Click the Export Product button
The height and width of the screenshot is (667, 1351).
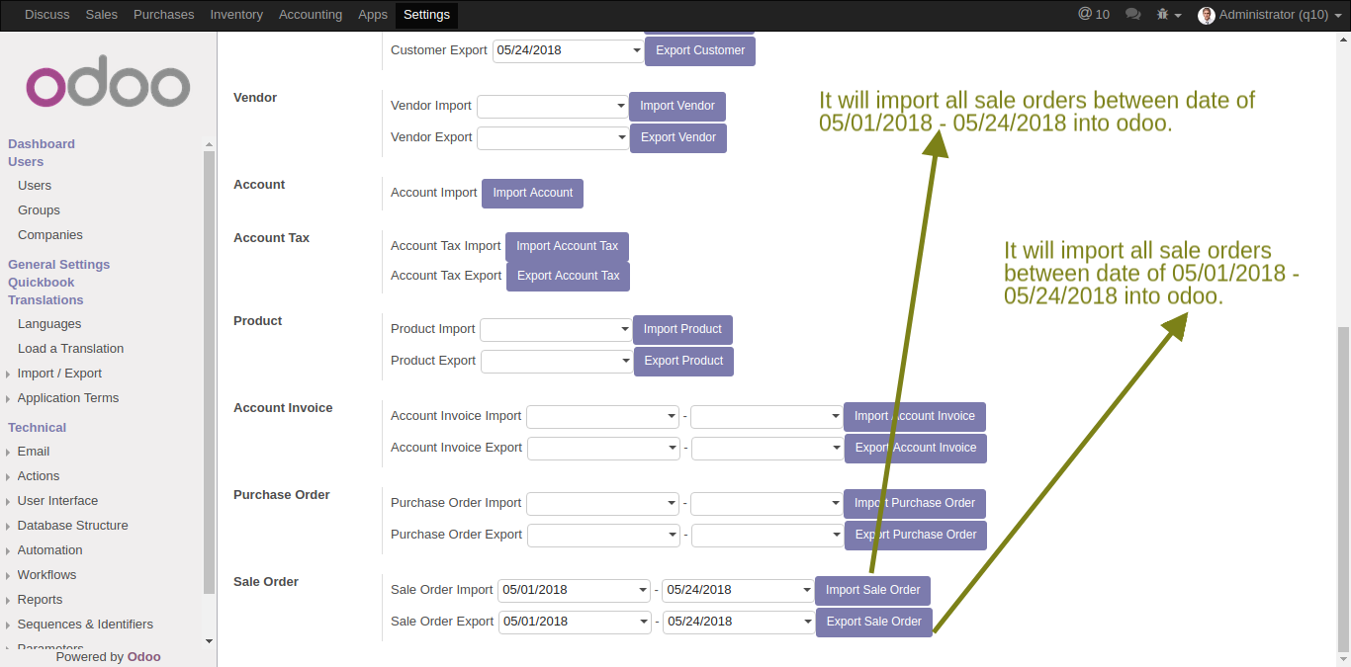pyautogui.click(x=683, y=361)
